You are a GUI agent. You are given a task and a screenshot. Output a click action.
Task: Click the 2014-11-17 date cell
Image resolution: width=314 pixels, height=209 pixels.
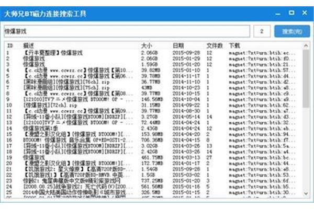point(186,76)
